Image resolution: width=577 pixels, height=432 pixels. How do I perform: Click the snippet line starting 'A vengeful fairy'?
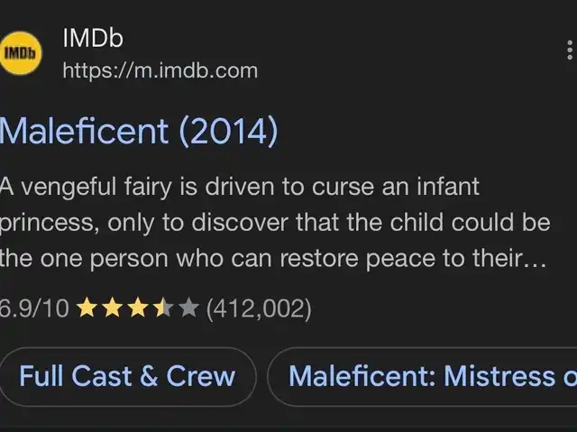pos(239,187)
